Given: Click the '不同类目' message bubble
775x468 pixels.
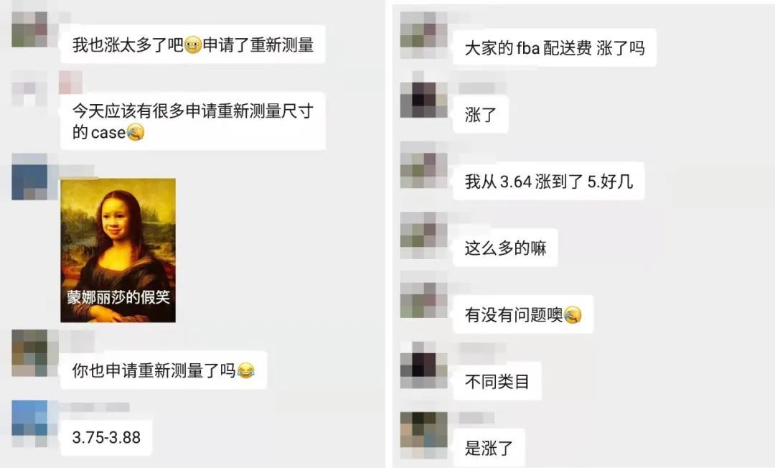Looking at the screenshot, I should (497, 381).
